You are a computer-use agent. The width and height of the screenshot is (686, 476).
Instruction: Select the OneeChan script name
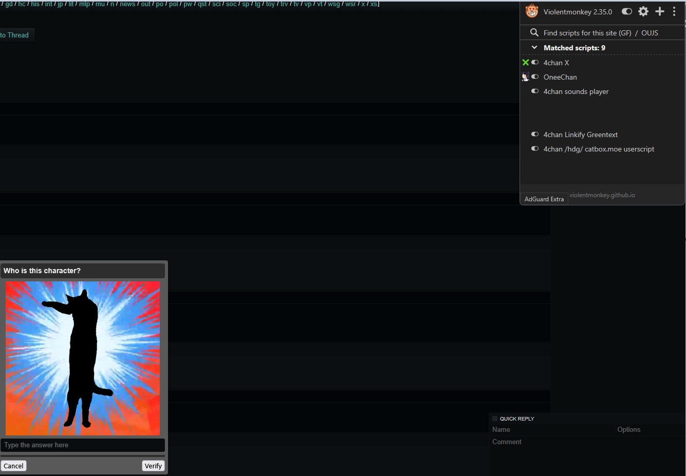coord(560,77)
